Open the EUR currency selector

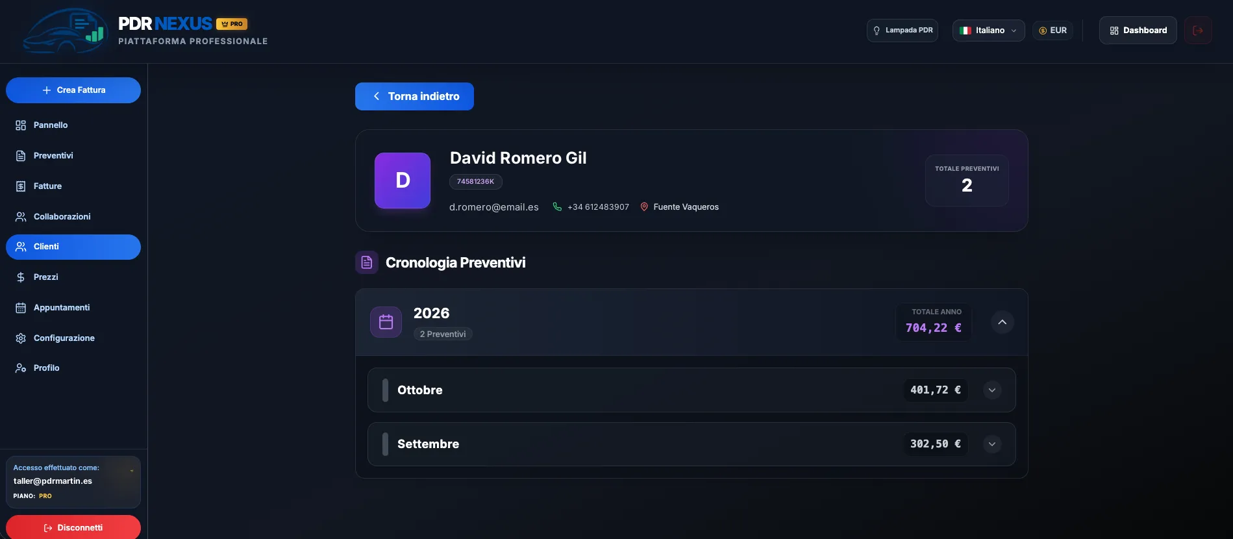pos(1052,31)
